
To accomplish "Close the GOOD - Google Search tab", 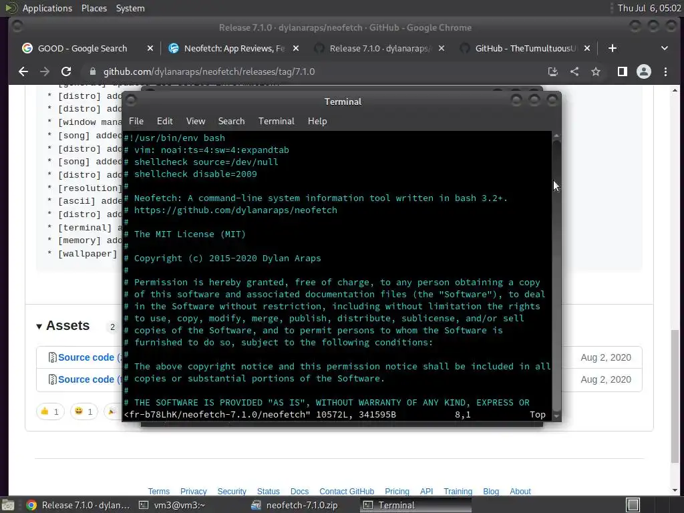I will (x=150, y=48).
